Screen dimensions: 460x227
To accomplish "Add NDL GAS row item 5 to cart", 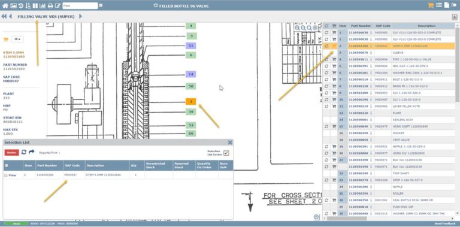I will pyautogui.click(x=334, y=66).
